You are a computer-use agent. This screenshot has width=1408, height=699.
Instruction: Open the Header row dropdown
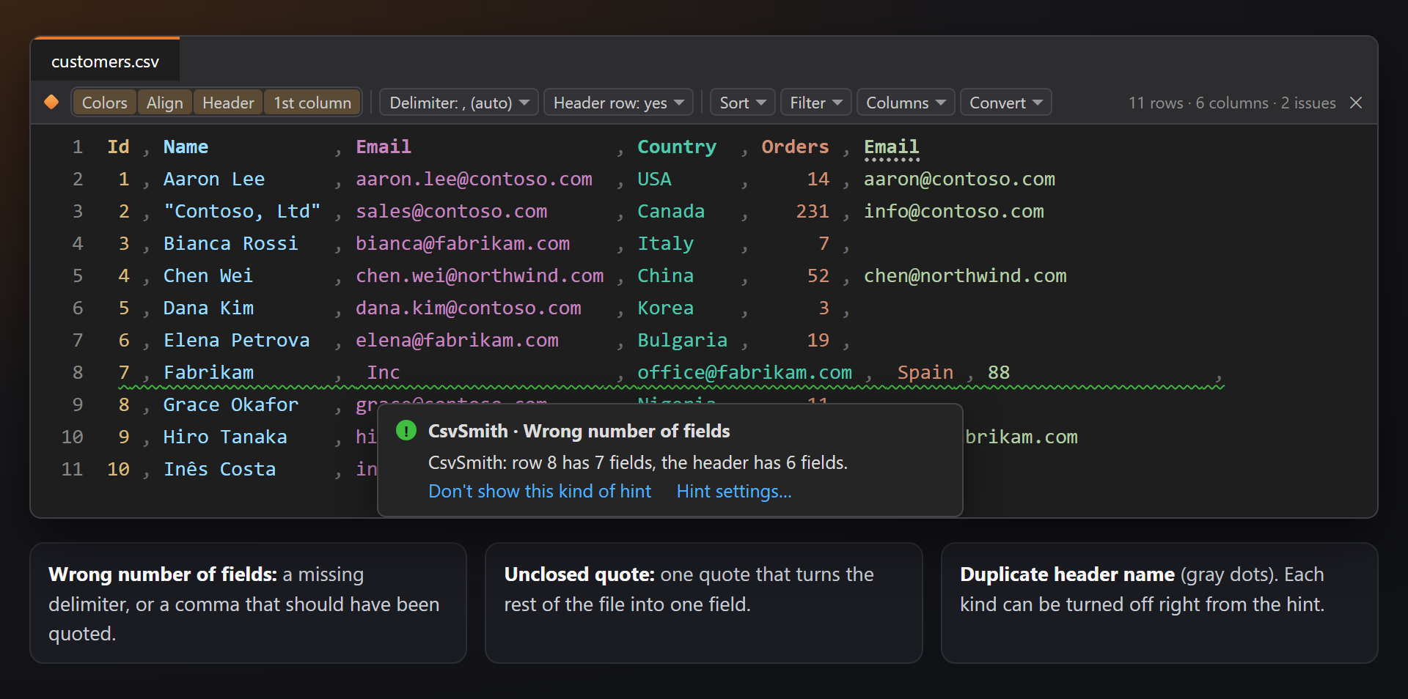click(x=619, y=103)
